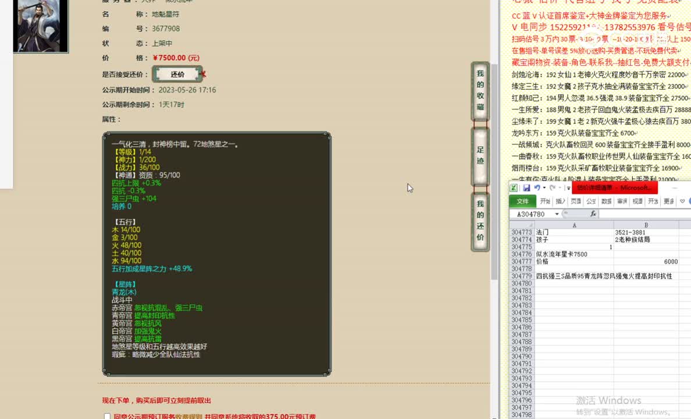
Task: Open the 足迹 side button
Action: tap(480, 155)
